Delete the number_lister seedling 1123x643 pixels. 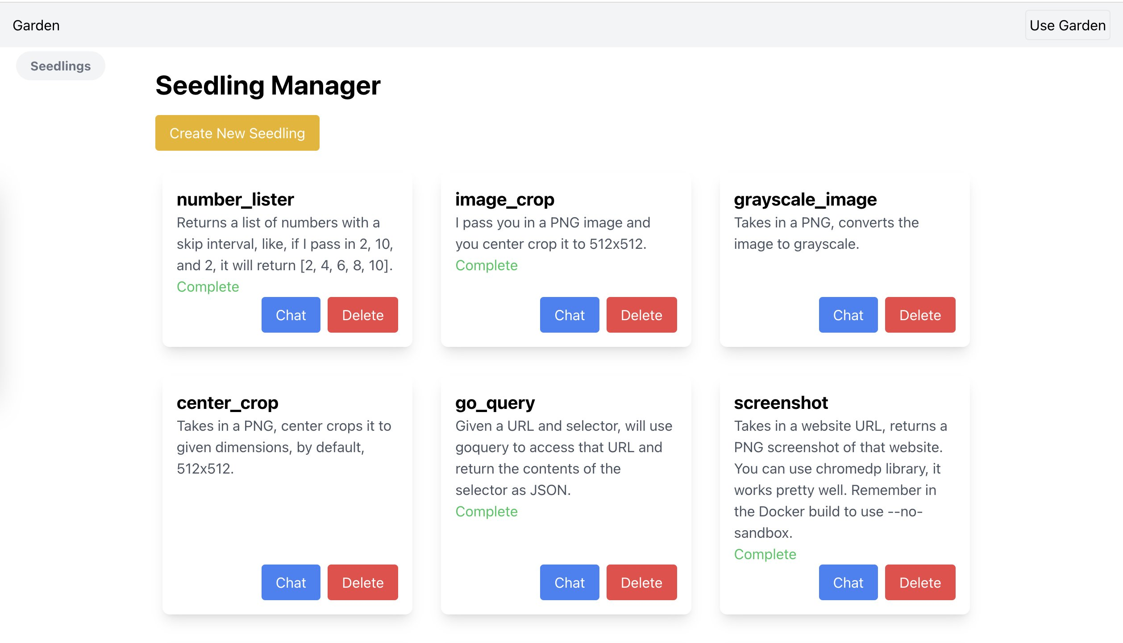pyautogui.click(x=362, y=314)
